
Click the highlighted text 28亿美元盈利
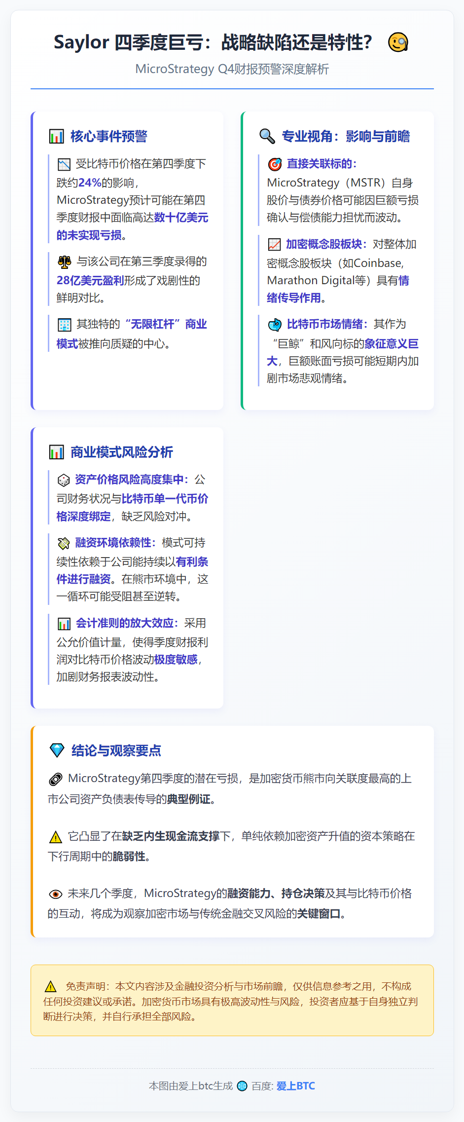click(x=90, y=281)
